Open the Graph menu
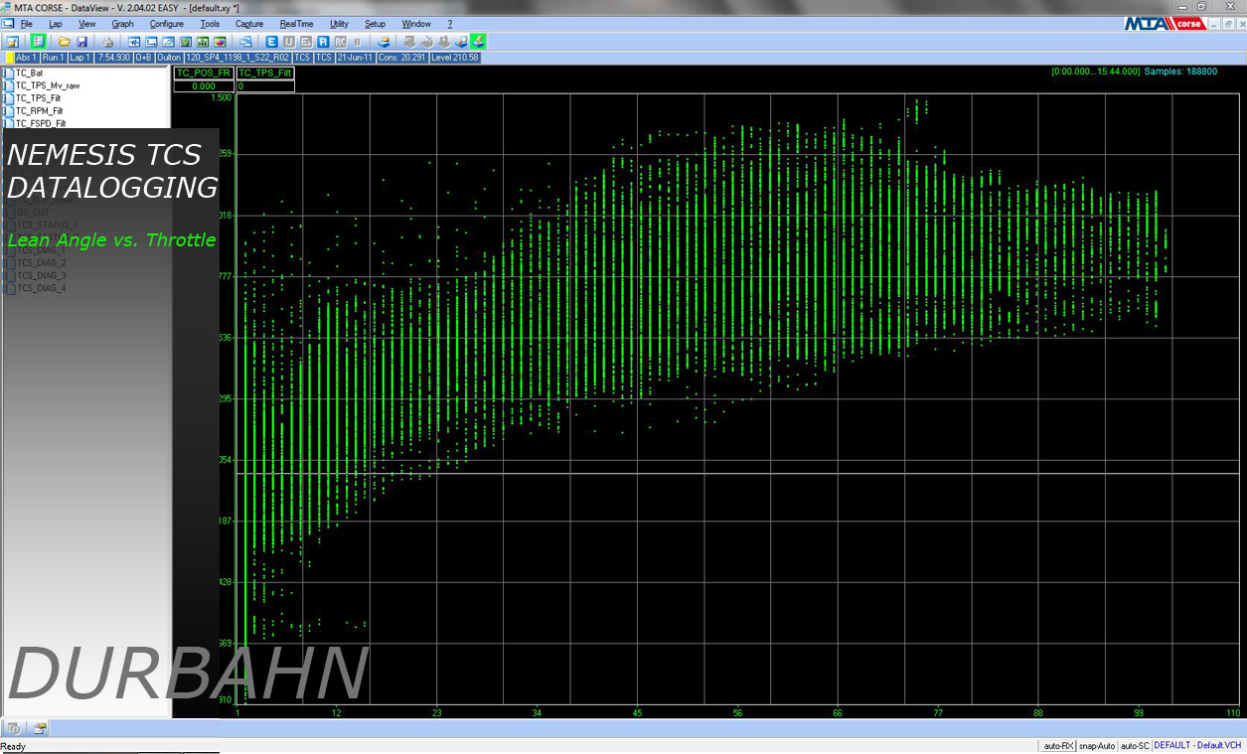The width and height of the screenshot is (1247, 754). pyautogui.click(x=122, y=23)
